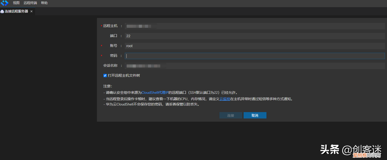Close the 连接远程服务器 tab

pyautogui.click(x=31, y=11)
